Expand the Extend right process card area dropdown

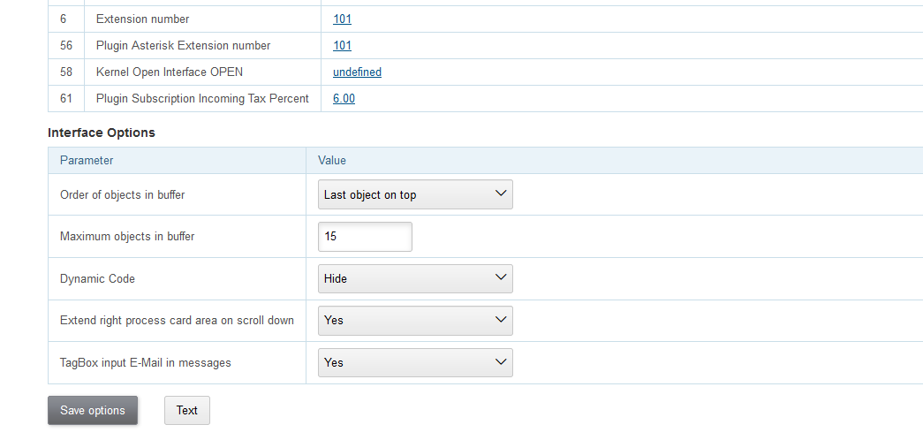[415, 320]
